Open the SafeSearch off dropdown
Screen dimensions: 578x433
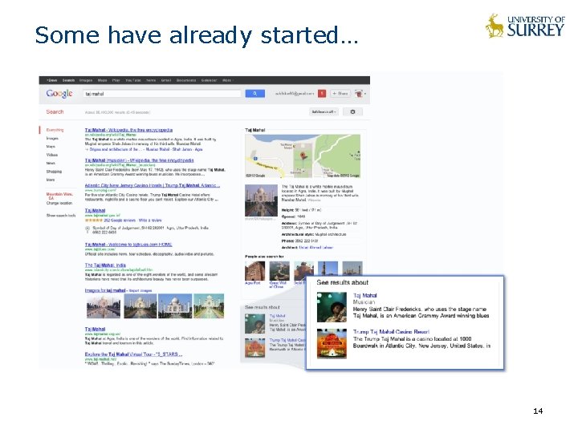point(324,111)
